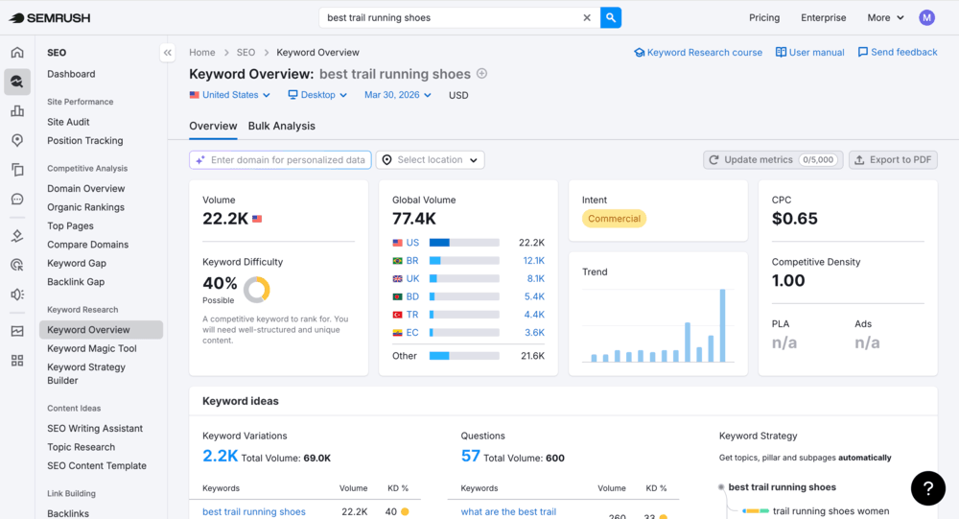The image size is (959, 519).
Task: Click the SEO breadcrumb link
Action: (246, 53)
